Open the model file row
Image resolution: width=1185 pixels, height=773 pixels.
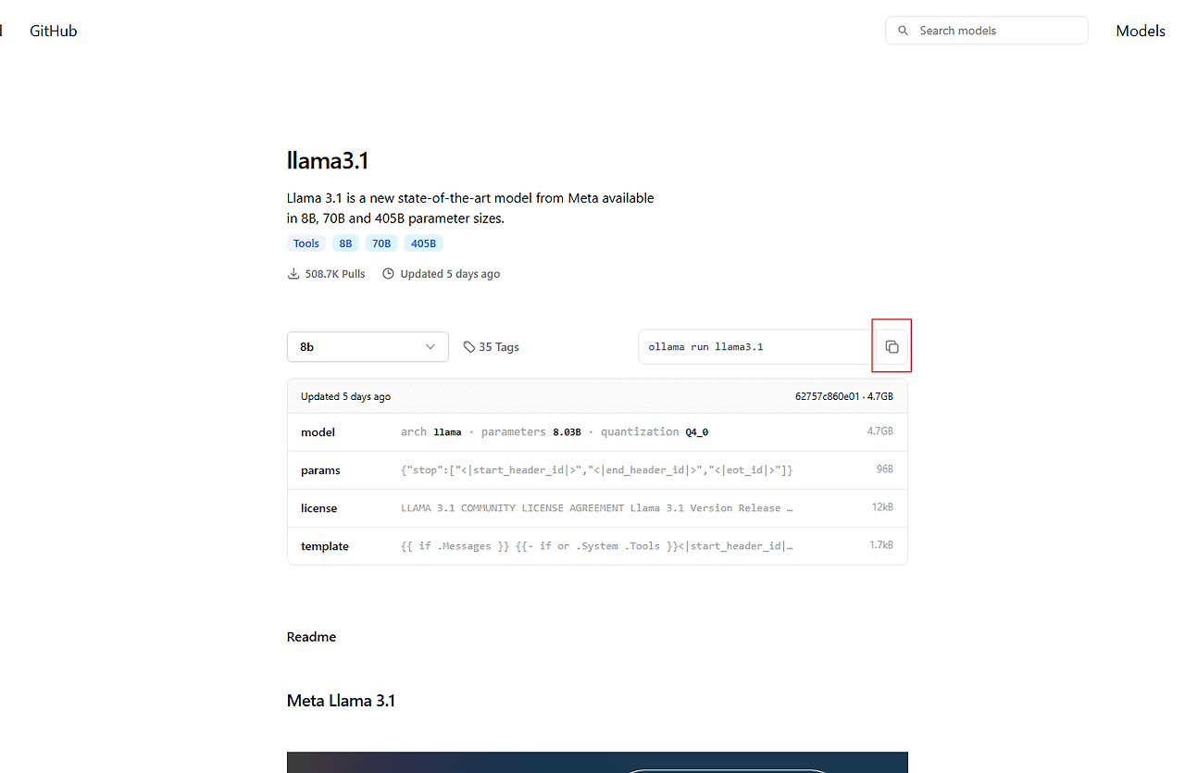click(x=597, y=432)
